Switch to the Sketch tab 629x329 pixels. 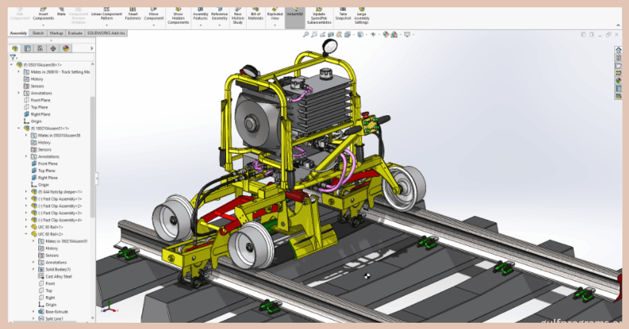37,32
